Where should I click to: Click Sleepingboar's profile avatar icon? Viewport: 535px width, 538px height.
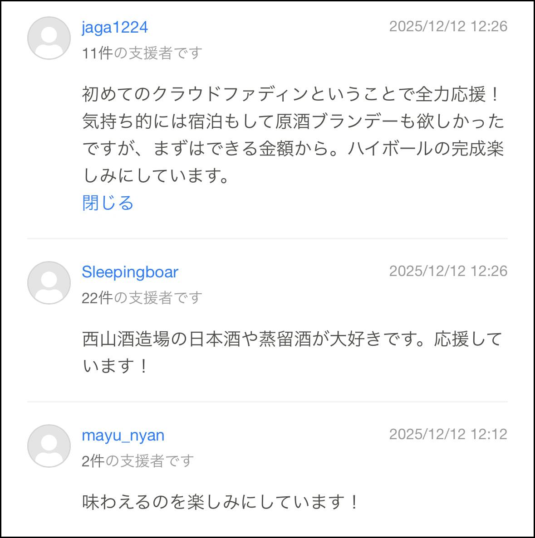[49, 283]
